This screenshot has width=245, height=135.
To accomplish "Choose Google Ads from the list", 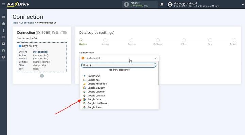I will pos(94,80).
